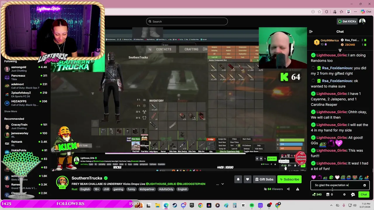Select the Rust category tag
The height and width of the screenshot is (210, 374).
click(75, 189)
